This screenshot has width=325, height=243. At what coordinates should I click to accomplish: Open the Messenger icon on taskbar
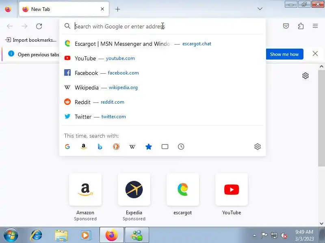(x=137, y=235)
